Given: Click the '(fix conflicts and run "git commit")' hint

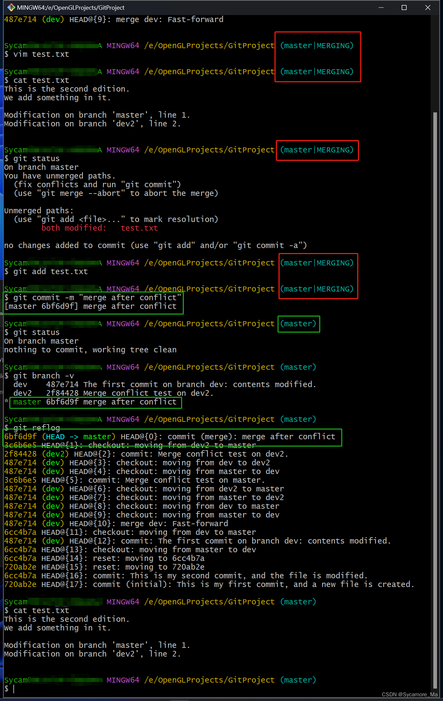Looking at the screenshot, I should [x=97, y=185].
